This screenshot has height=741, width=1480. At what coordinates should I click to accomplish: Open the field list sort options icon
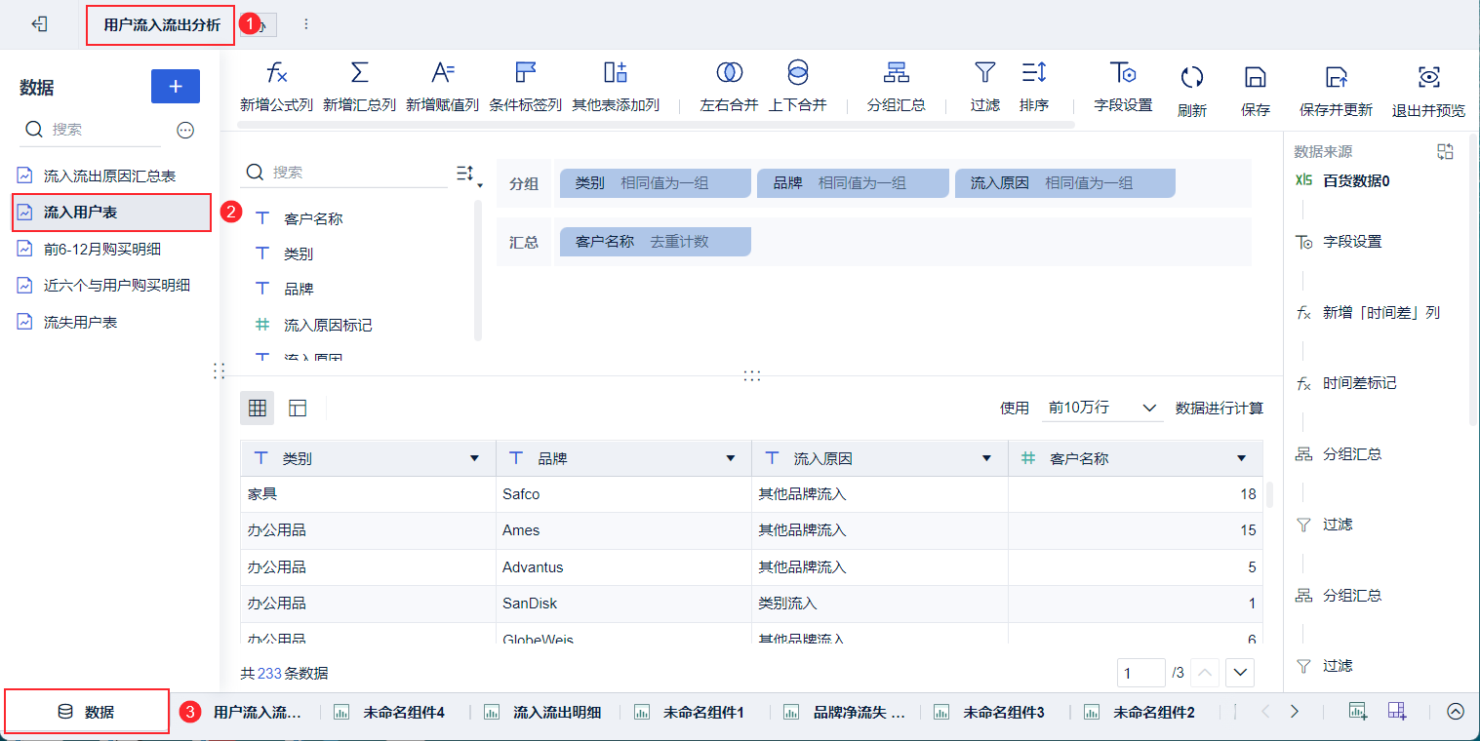click(x=469, y=174)
